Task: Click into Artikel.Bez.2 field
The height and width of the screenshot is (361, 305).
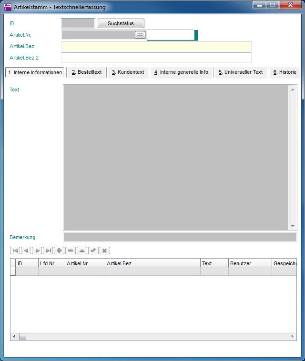Action: pyautogui.click(x=156, y=58)
